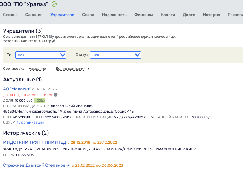Click the green verified checkmark icon

pyautogui.click(x=54, y=4)
